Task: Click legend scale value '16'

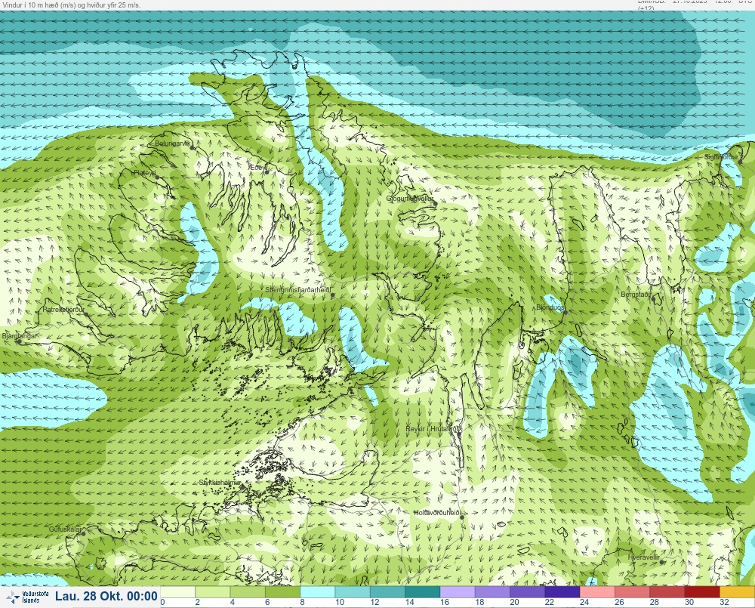Action: (445, 602)
